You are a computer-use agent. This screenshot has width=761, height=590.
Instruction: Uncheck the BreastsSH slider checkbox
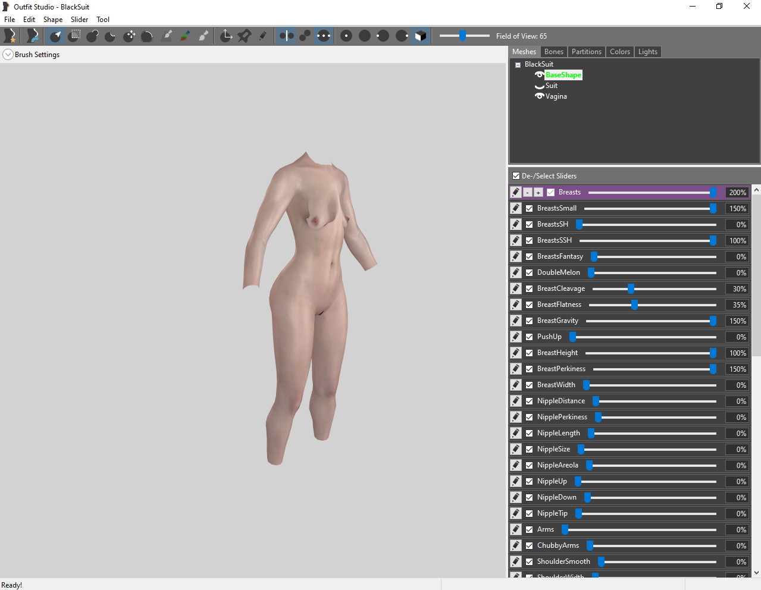529,224
